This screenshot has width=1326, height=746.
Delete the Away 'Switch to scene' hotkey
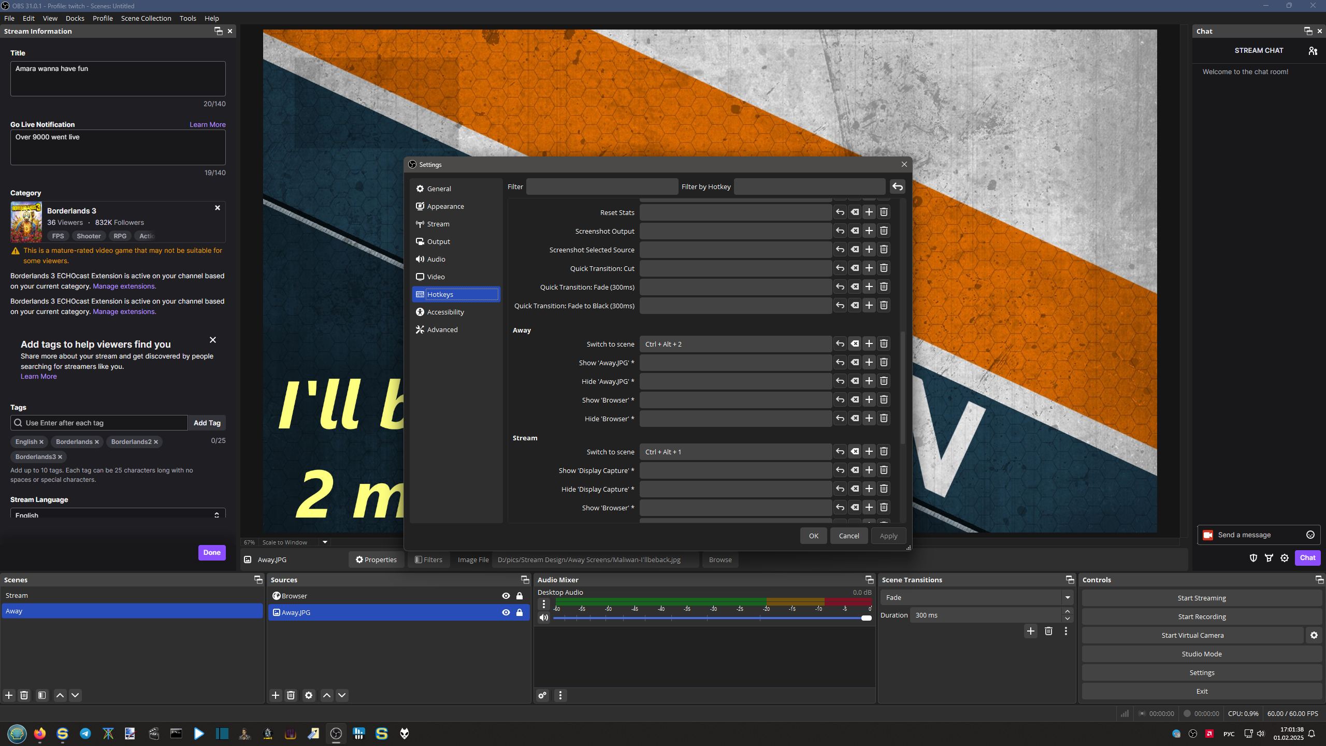tap(884, 344)
